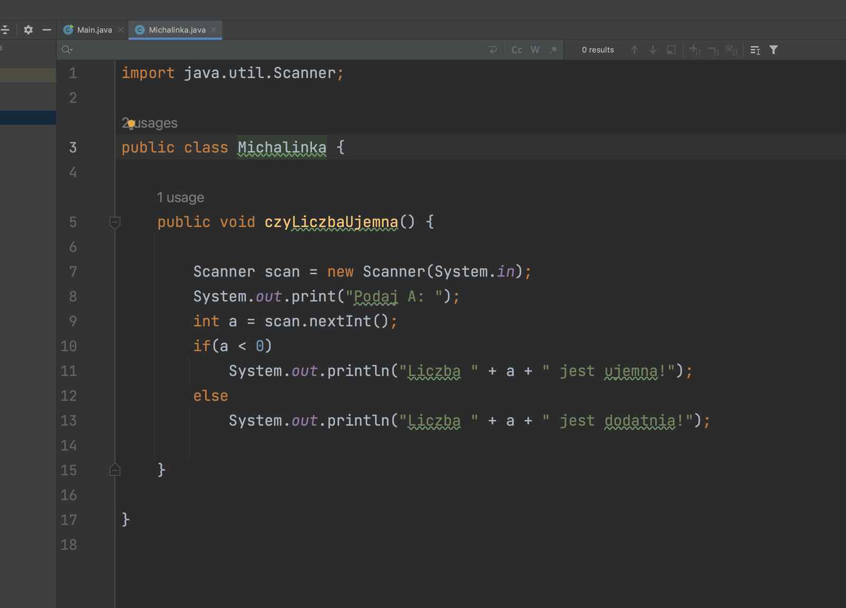Close the Main.java tab
Viewport: 846px width, 608px height.
click(x=121, y=30)
